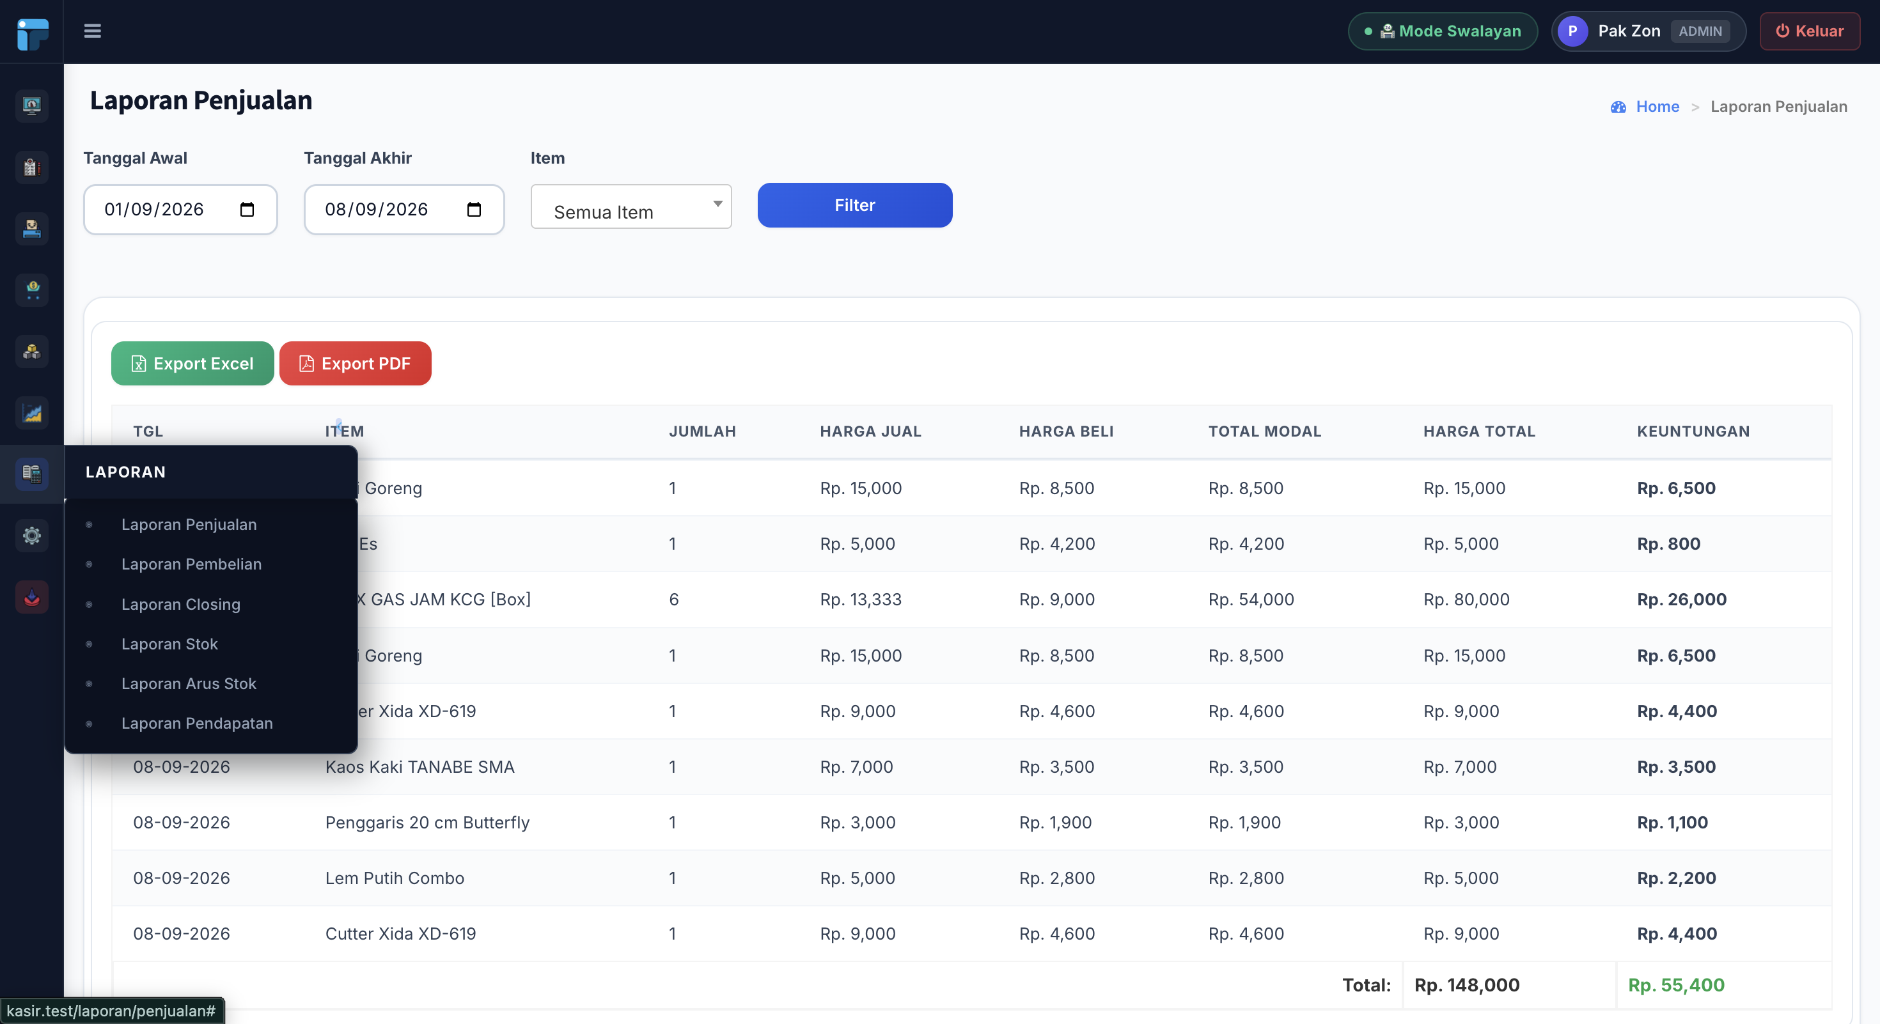Follow the Home breadcrumb link
1880x1024 pixels.
tap(1657, 107)
